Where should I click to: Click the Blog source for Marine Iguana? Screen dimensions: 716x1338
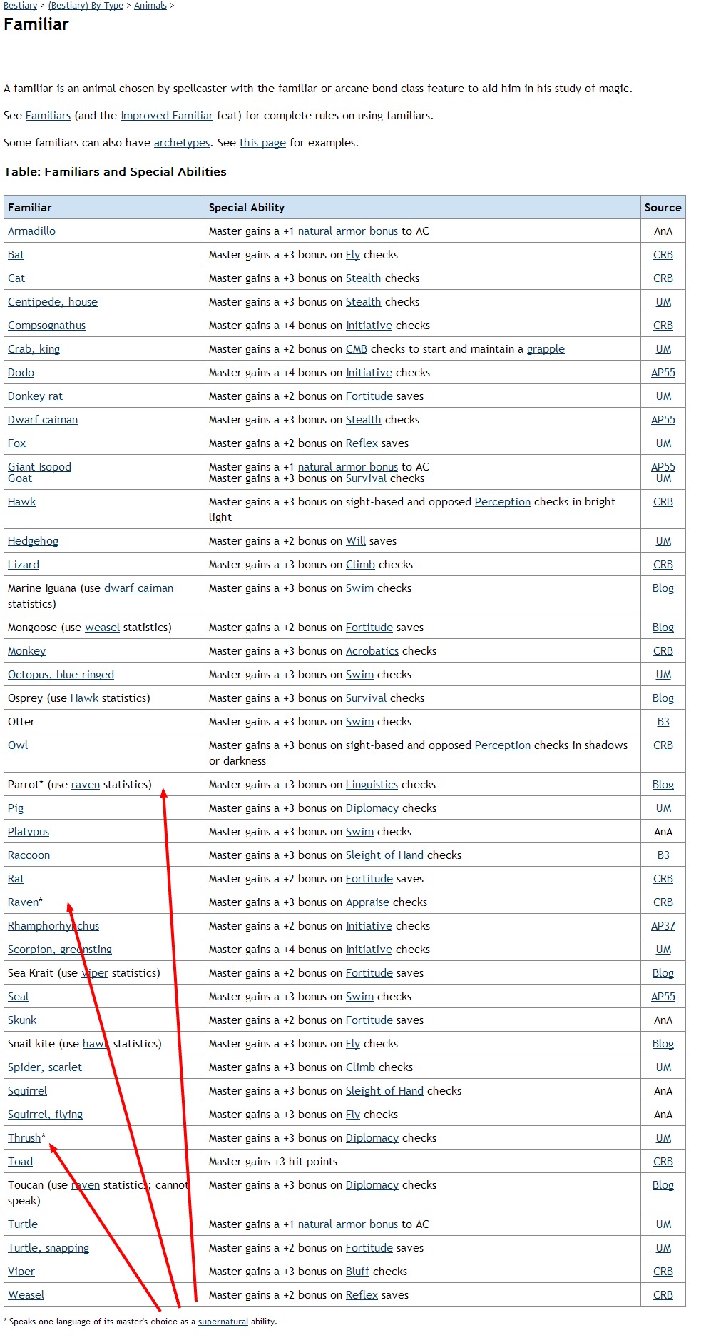pyautogui.click(x=663, y=588)
